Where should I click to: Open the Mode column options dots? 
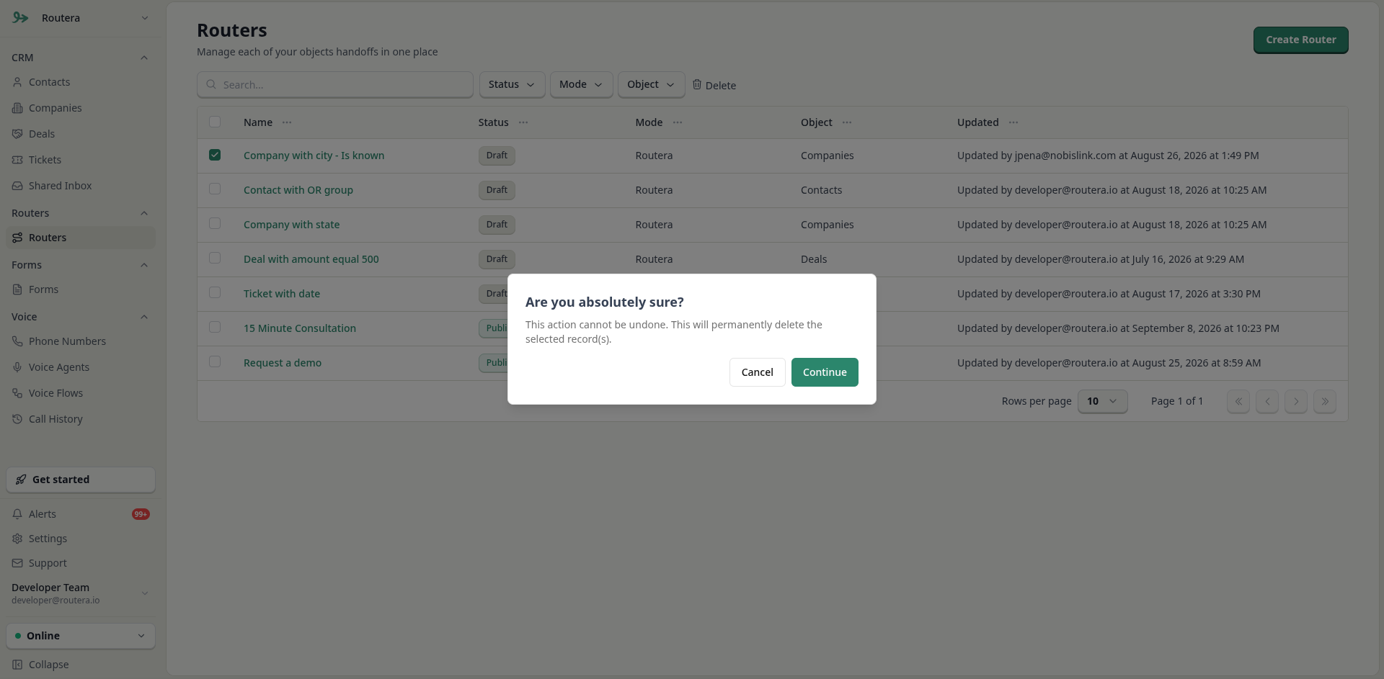[x=678, y=122]
